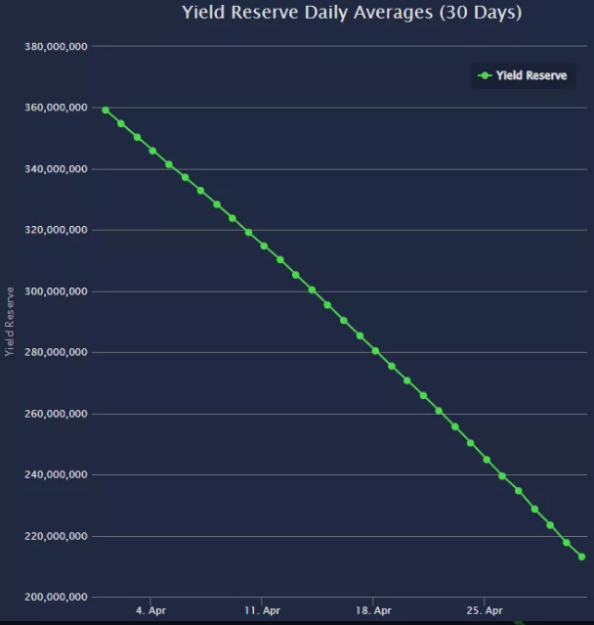Click the data point above 18. Apr

click(375, 351)
